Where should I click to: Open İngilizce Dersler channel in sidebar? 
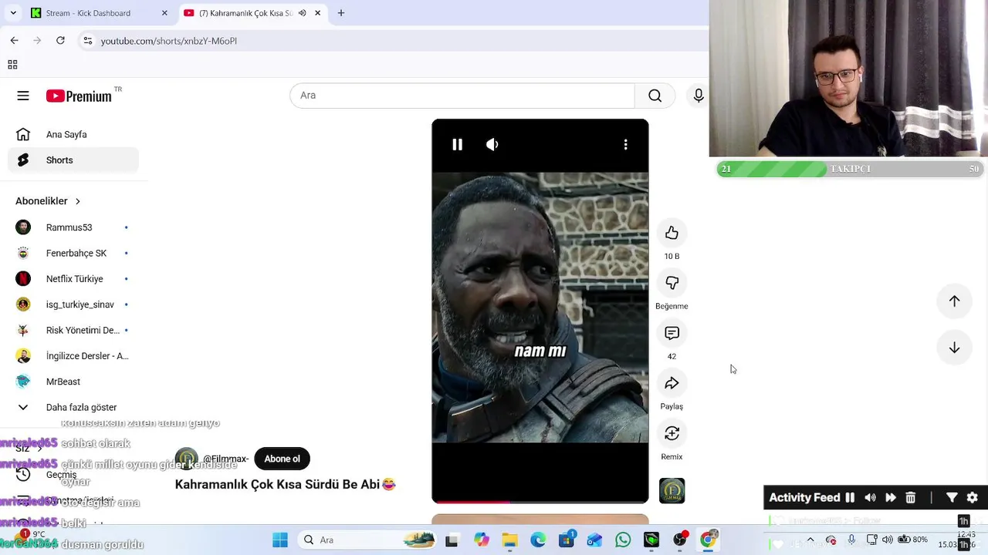click(x=73, y=356)
